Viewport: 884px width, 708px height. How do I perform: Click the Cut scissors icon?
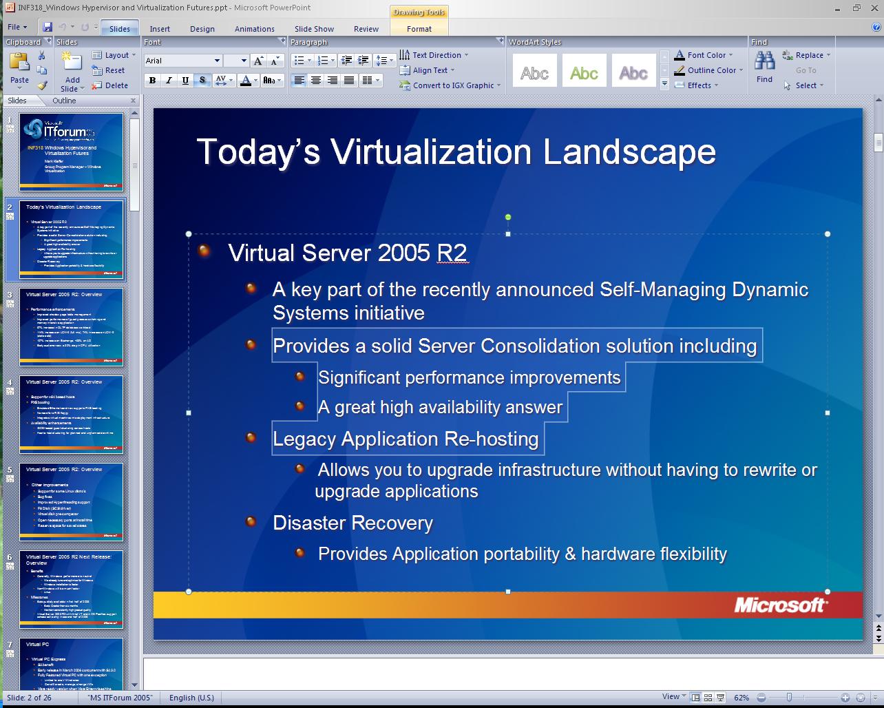pyautogui.click(x=41, y=55)
